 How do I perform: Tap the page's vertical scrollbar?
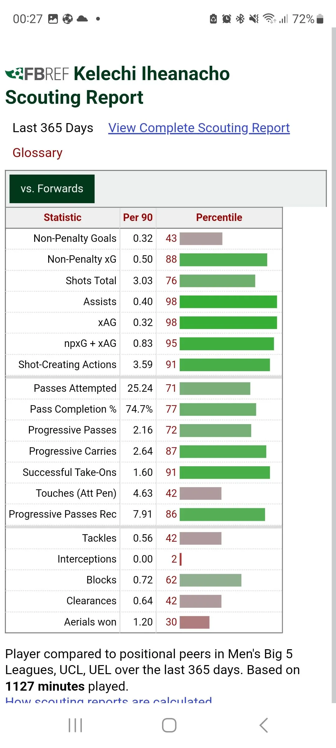(334, 365)
